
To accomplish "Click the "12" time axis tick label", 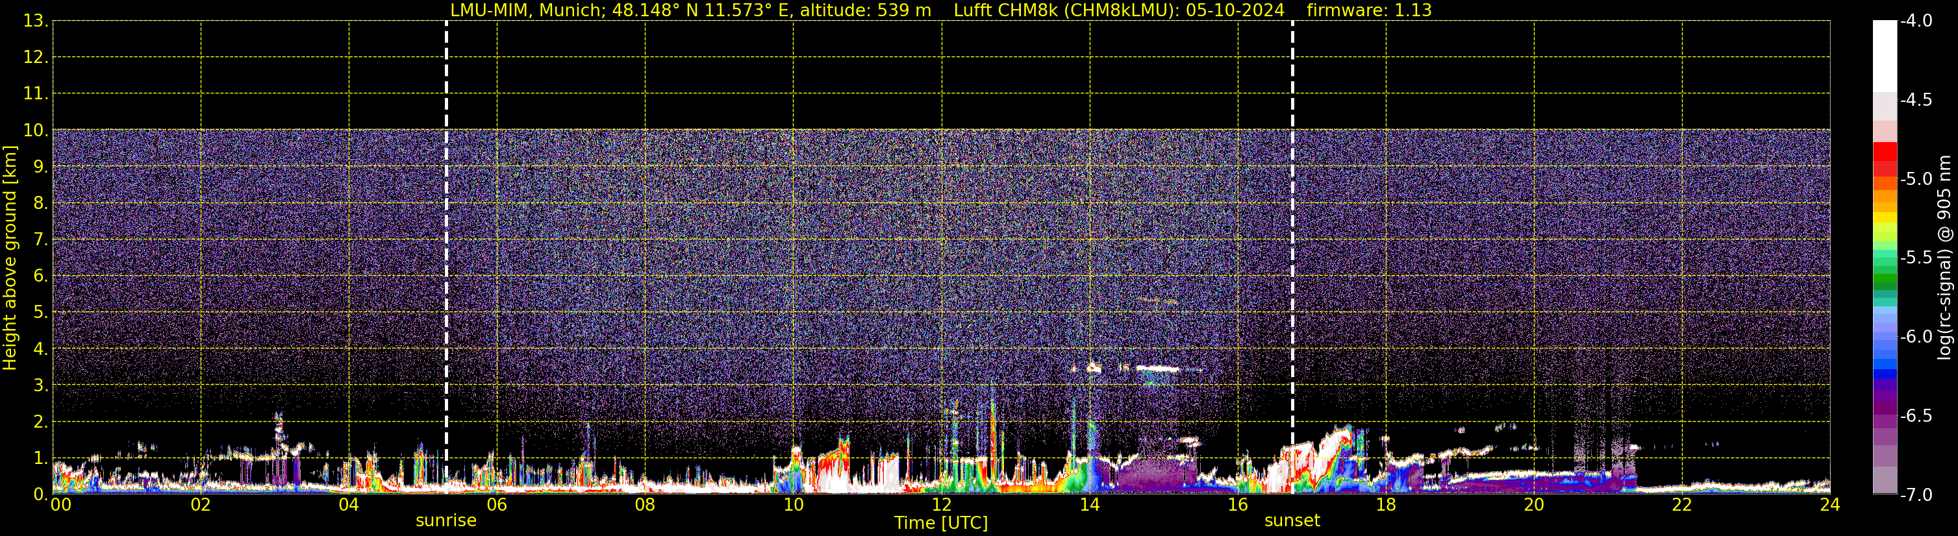I will tap(942, 505).
